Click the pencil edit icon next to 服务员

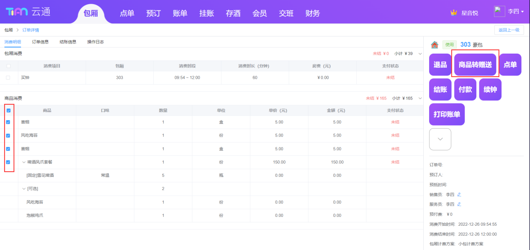tap(459, 204)
